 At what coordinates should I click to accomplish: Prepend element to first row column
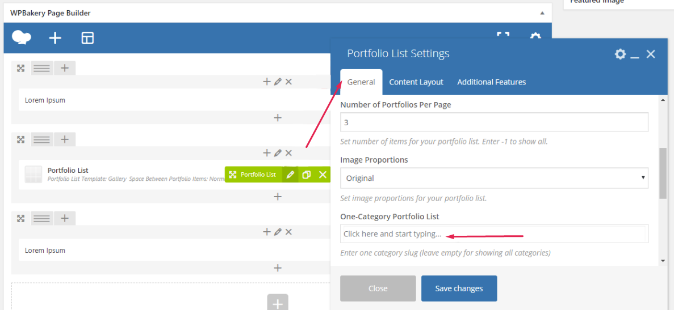click(266, 82)
